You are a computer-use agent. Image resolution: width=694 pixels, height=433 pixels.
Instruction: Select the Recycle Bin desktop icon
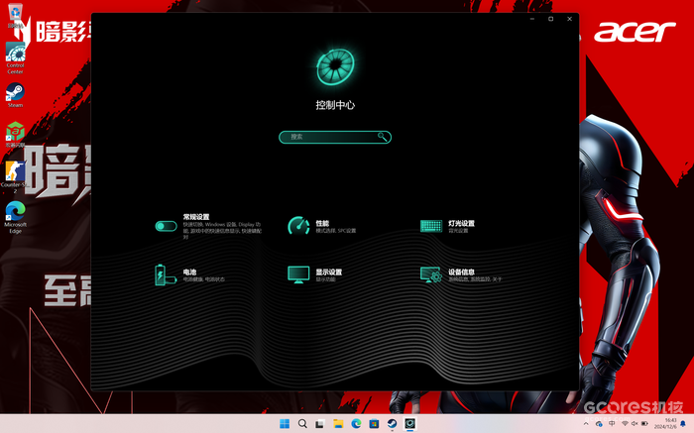click(x=16, y=15)
